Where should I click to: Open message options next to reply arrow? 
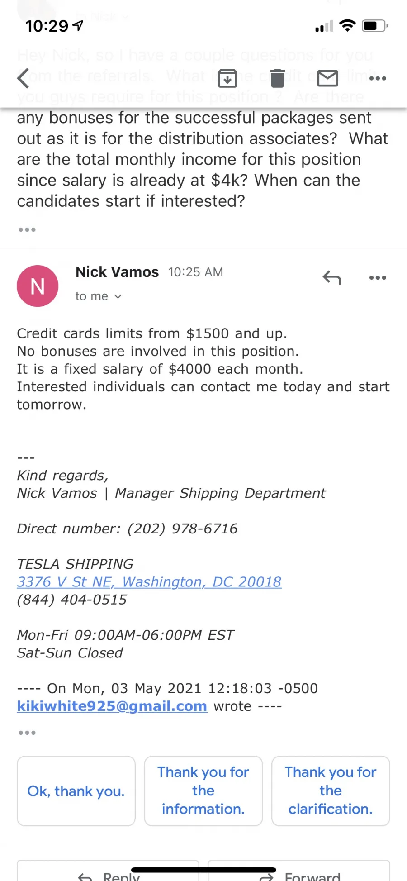(x=378, y=277)
